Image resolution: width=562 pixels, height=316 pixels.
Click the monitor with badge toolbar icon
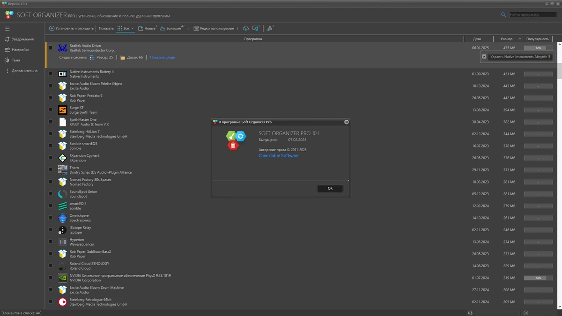pyautogui.click(x=256, y=29)
